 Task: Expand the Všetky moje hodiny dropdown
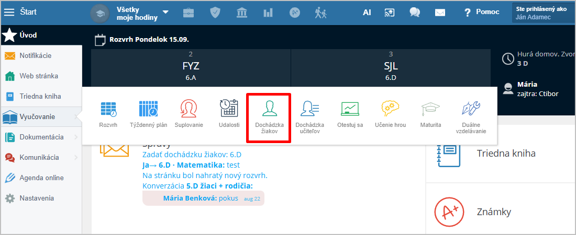pyautogui.click(x=165, y=13)
